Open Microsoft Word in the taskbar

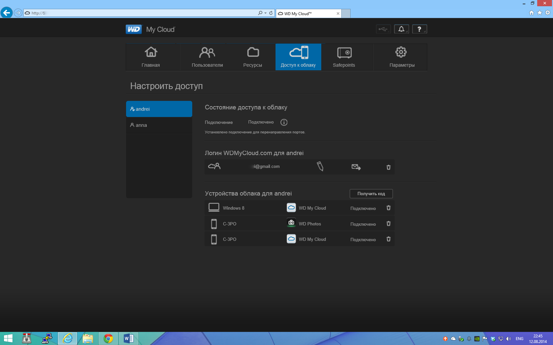point(128,338)
